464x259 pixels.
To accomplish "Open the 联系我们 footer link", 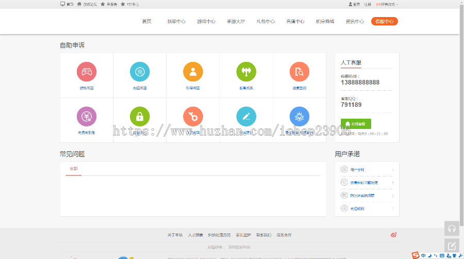I will tap(263, 235).
